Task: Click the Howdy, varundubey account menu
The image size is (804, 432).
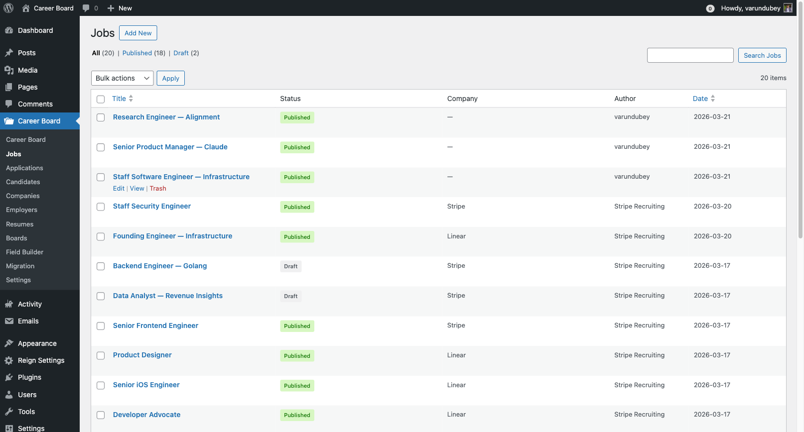Action: tap(756, 8)
